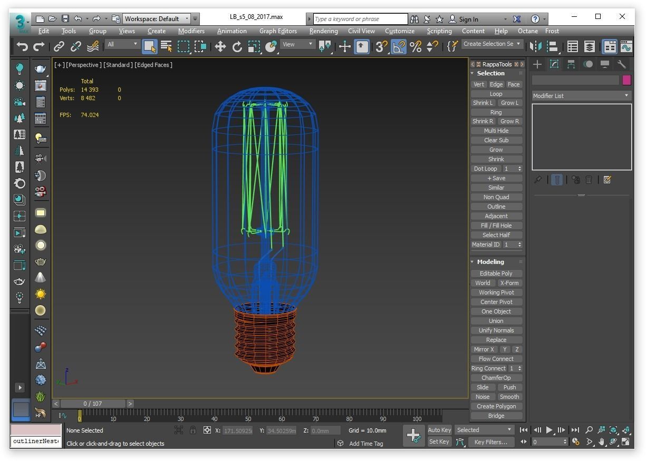646x461 pixels.
Task: Toggle absolute/offset transform type-in mode
Action: pyautogui.click(x=207, y=430)
